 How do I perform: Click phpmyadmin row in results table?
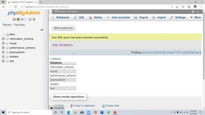click(x=63, y=80)
